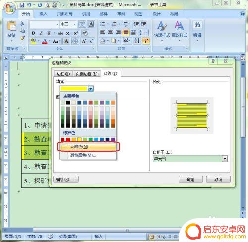248x242 pixels.
Task: Pick the purple standard color swatch
Action: coord(113,140)
